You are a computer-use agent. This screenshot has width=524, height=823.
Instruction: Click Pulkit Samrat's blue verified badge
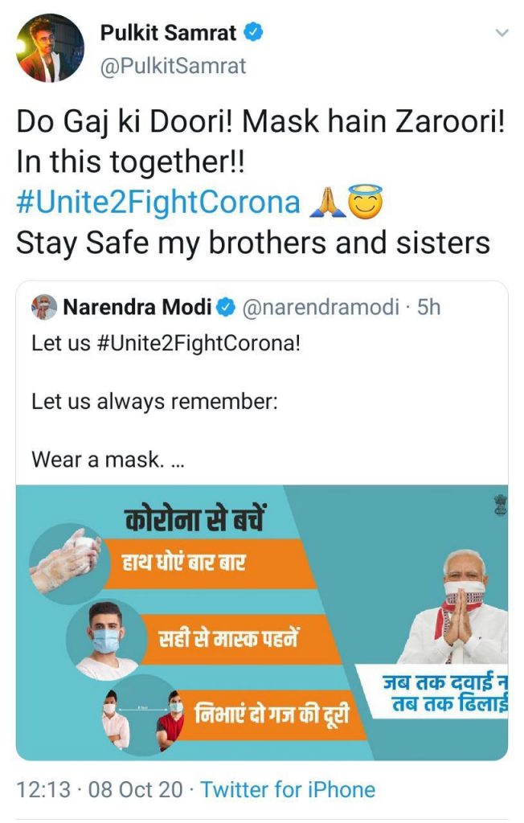(254, 32)
